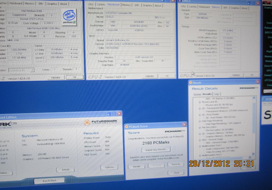Image resolution: width=272 pixels, height=190 pixels.
Task: Click Save as in PCMark Score dialog
Action: (176, 164)
